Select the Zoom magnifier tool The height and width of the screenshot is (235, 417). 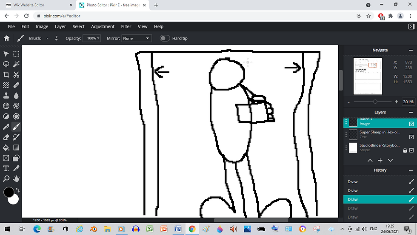6,179
